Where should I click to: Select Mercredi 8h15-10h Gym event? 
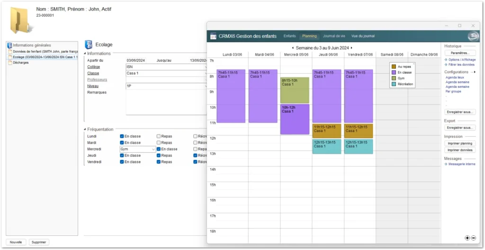coord(295,90)
